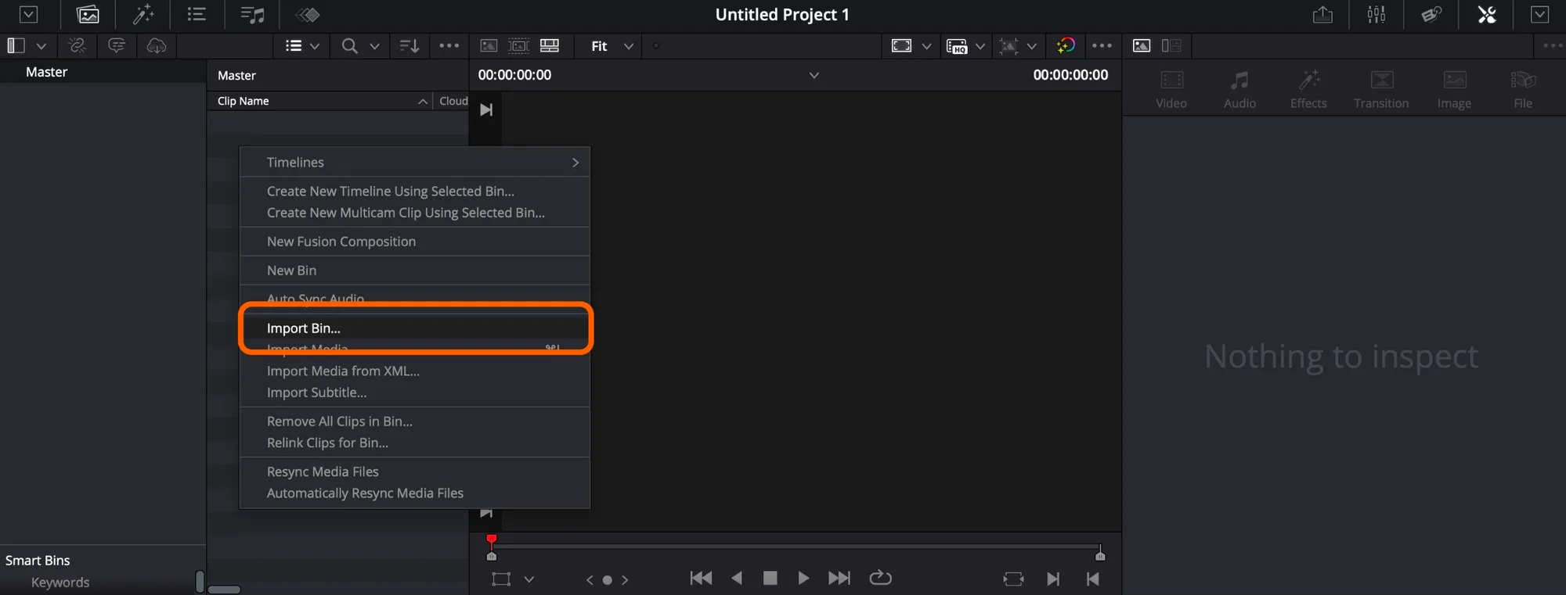Image resolution: width=1566 pixels, height=595 pixels.
Task: Open the Media Pool panel icon
Action: 88,15
